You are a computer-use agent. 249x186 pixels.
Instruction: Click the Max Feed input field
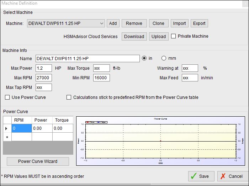[190, 78]
